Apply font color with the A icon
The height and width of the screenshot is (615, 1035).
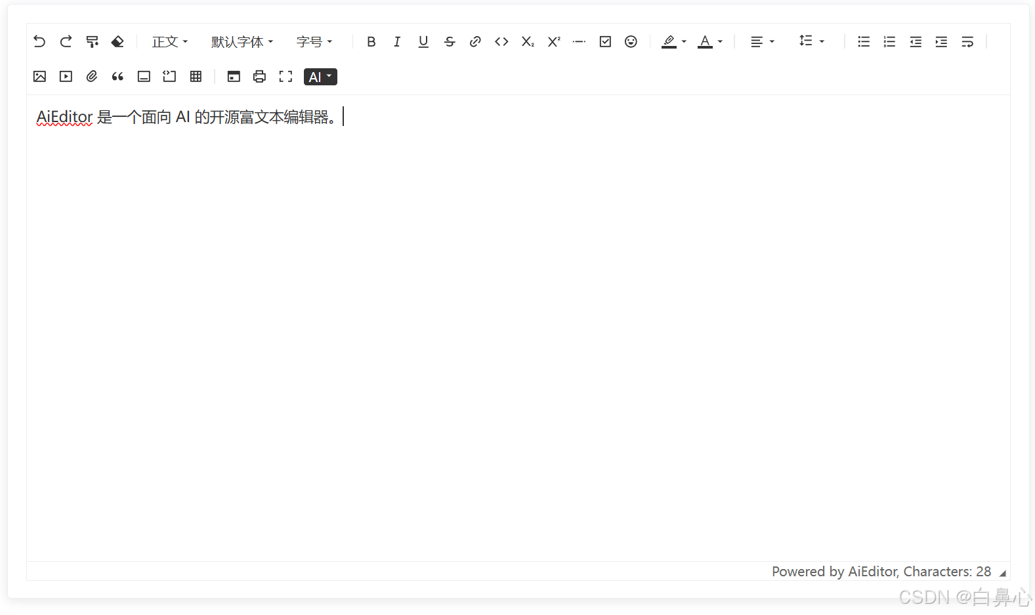pos(705,41)
